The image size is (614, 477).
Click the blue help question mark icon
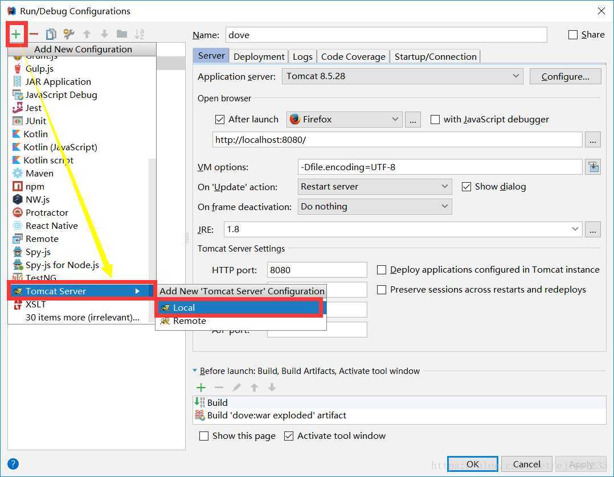[x=13, y=464]
